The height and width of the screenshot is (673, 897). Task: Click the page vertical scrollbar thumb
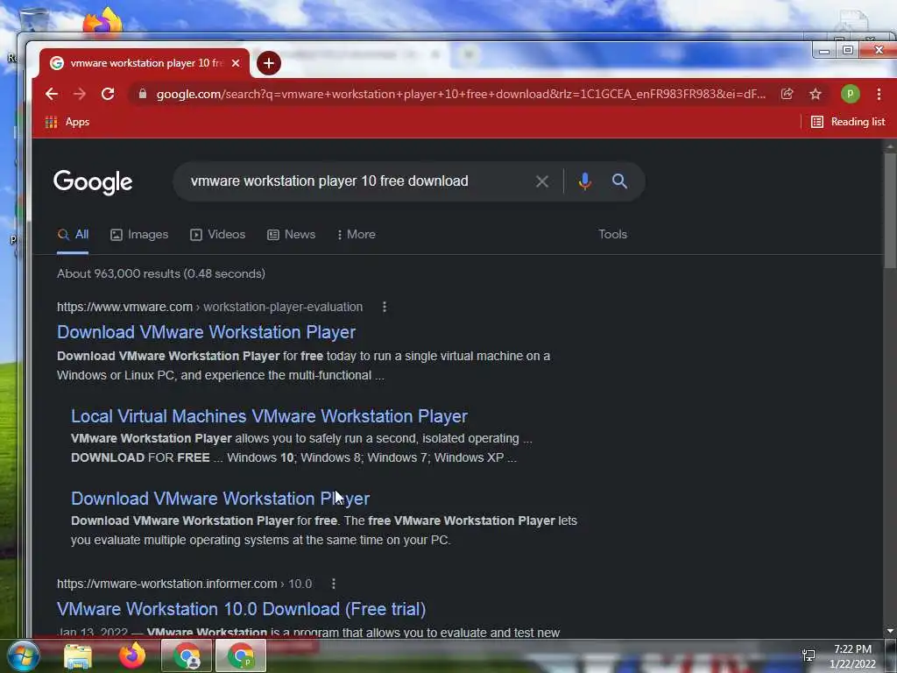[890, 209]
